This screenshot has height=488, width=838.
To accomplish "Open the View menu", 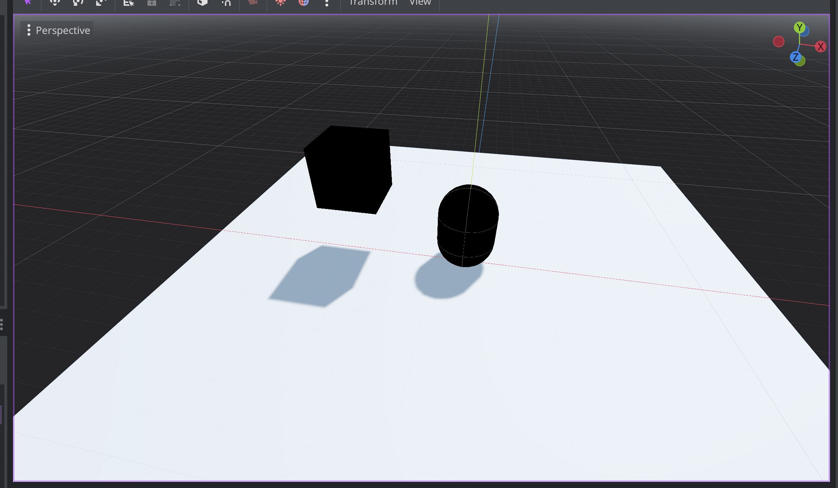I will (420, 3).
